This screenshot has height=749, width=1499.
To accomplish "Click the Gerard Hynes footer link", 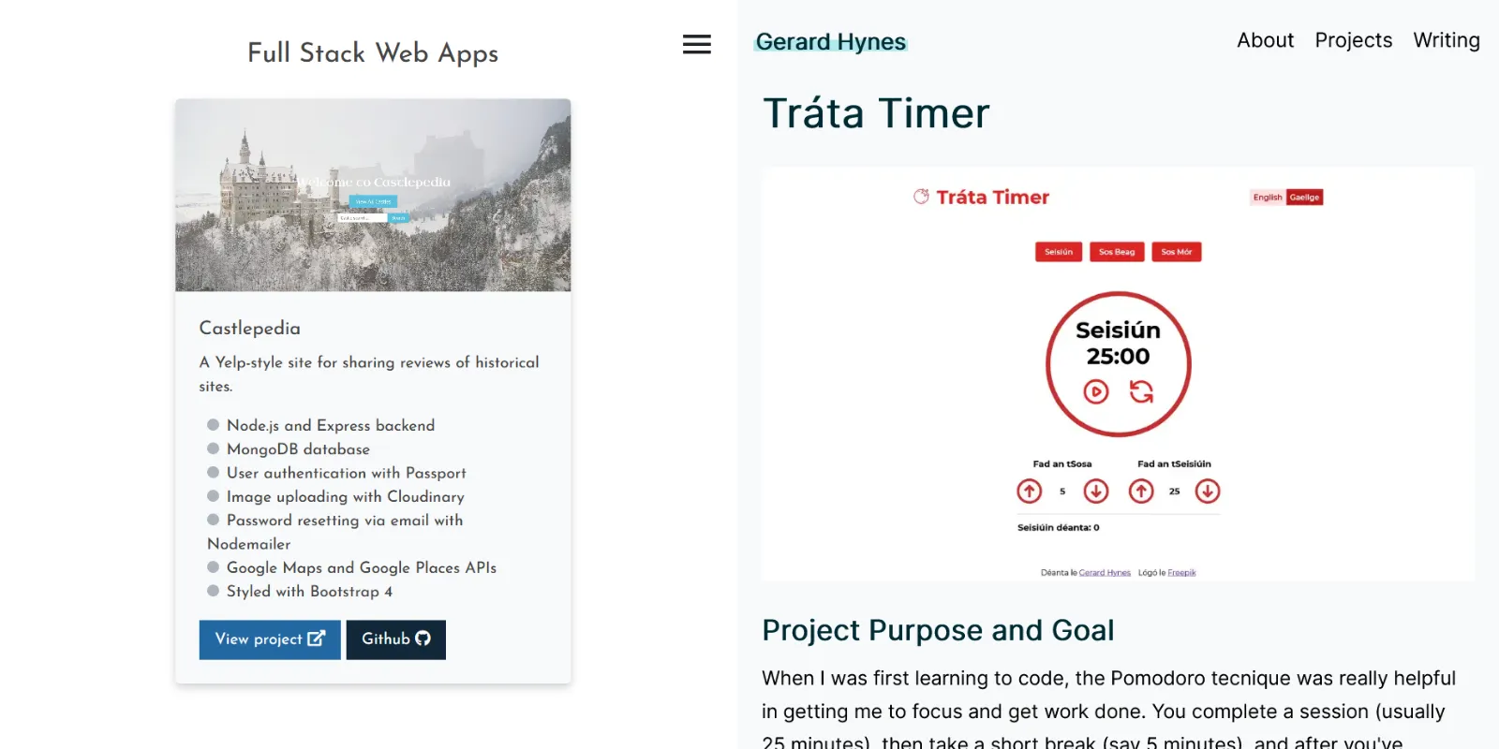I will 1105,573.
